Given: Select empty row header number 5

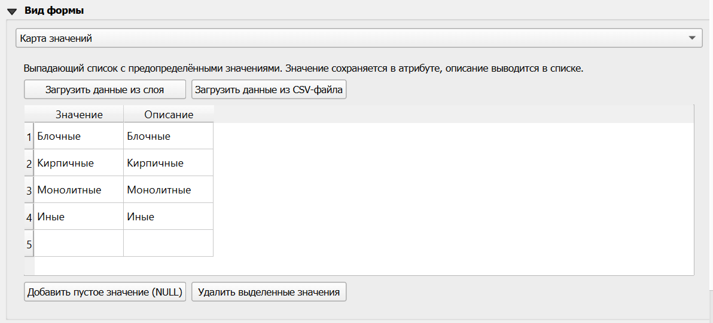Looking at the screenshot, I should (x=29, y=244).
